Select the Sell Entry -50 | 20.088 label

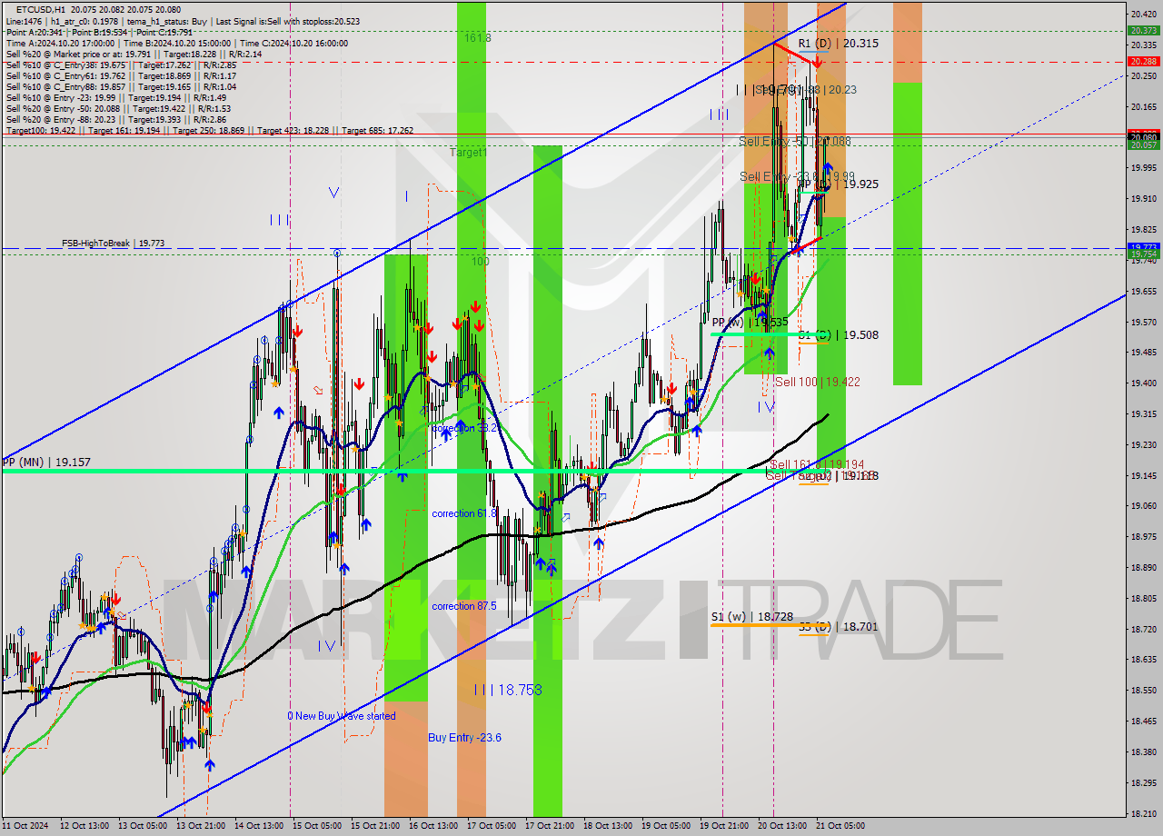[x=795, y=142]
